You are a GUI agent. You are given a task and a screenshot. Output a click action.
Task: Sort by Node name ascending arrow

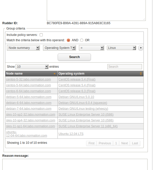(x=54, y=74)
